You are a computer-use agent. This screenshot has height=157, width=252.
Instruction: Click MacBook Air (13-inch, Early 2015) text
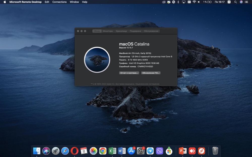coord(135,53)
